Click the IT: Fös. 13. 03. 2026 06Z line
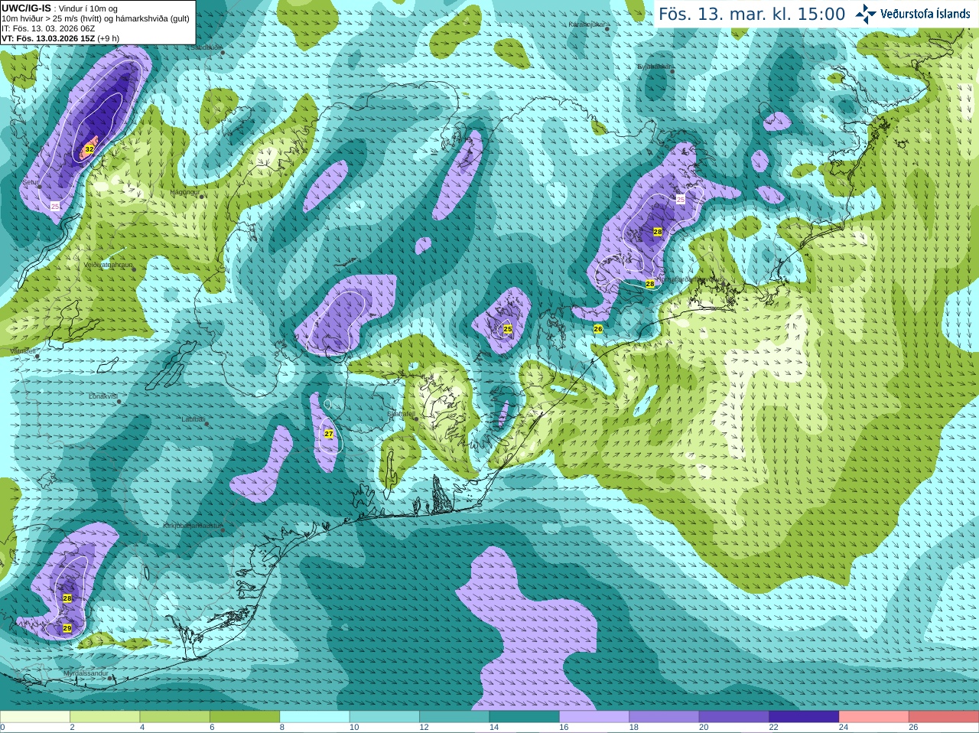This screenshot has width=979, height=733. [48, 28]
